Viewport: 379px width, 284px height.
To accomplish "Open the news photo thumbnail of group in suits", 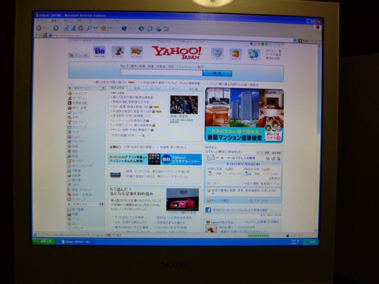I will (x=184, y=105).
